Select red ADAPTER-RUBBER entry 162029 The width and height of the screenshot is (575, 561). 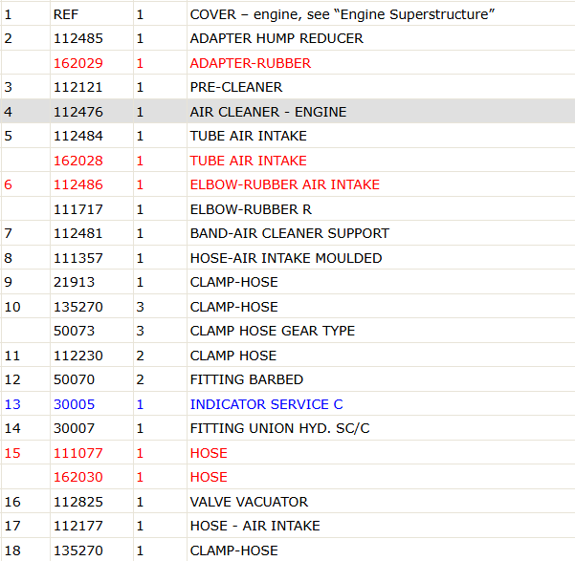78,63
